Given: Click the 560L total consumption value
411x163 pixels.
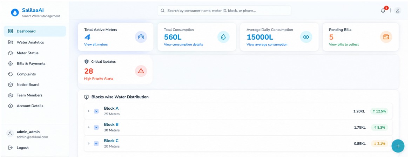Looking at the screenshot, I should [173, 37].
